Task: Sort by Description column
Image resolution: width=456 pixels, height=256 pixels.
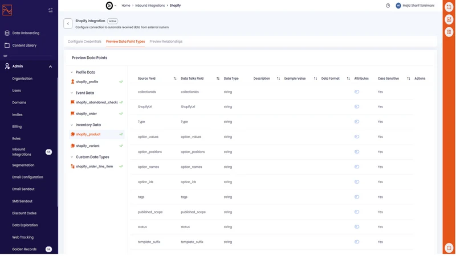Action: (278, 79)
